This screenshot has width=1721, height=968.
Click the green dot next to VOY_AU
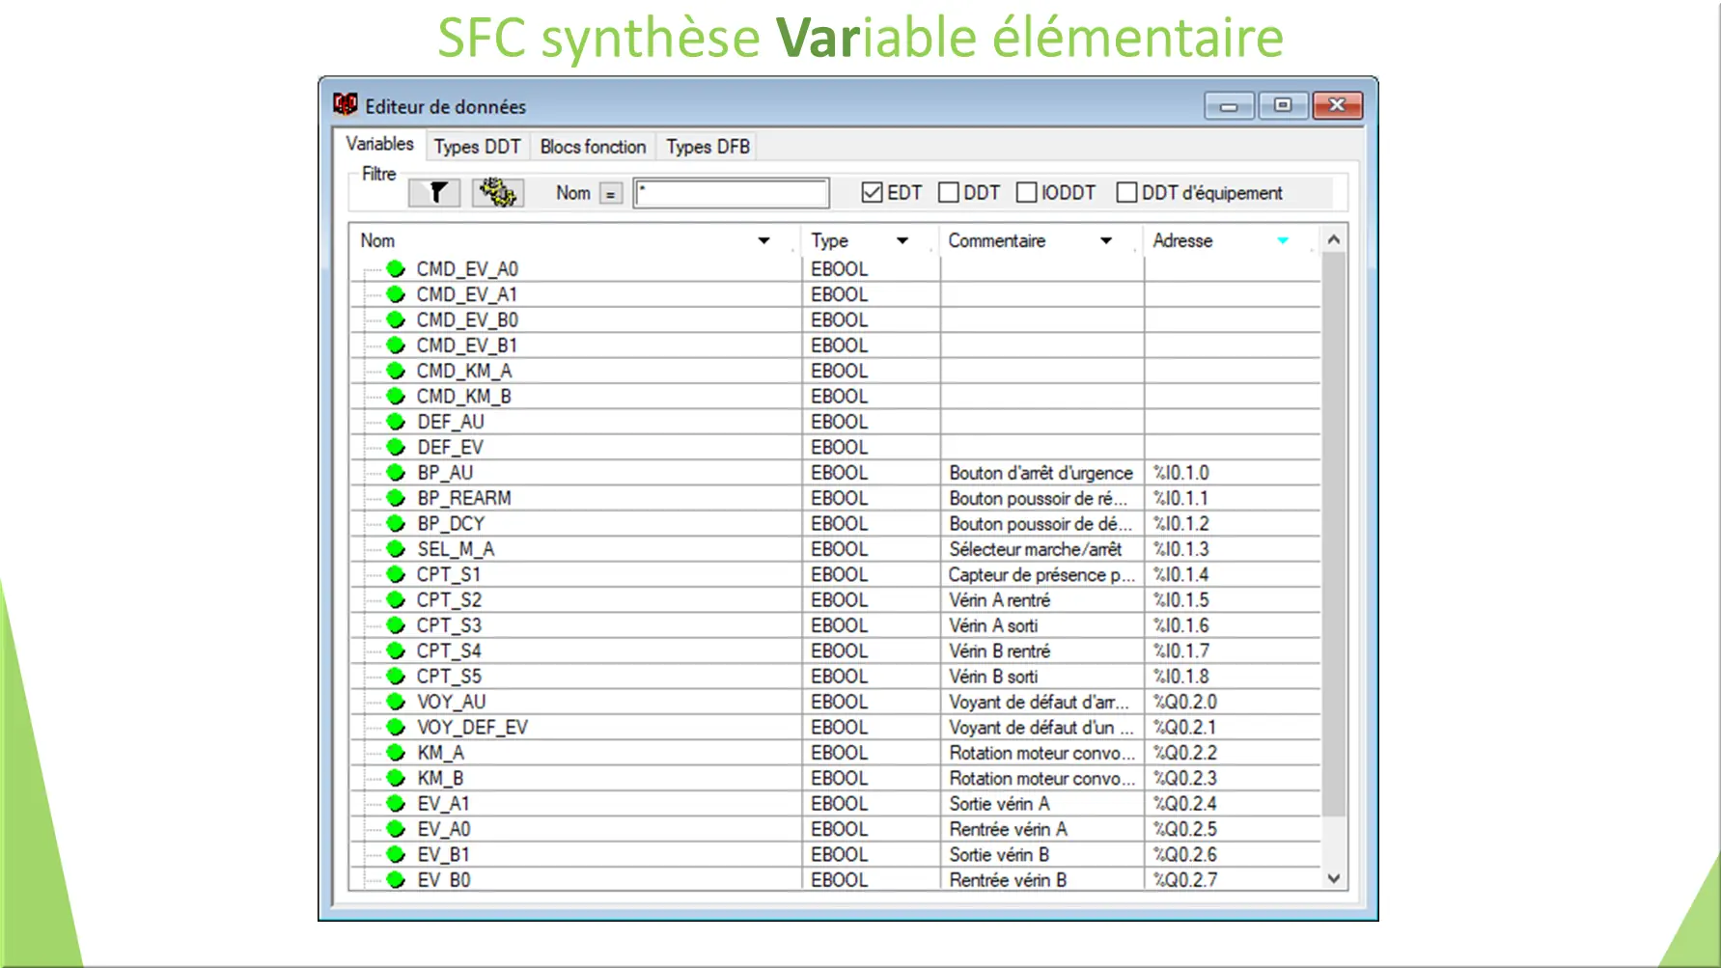395,702
